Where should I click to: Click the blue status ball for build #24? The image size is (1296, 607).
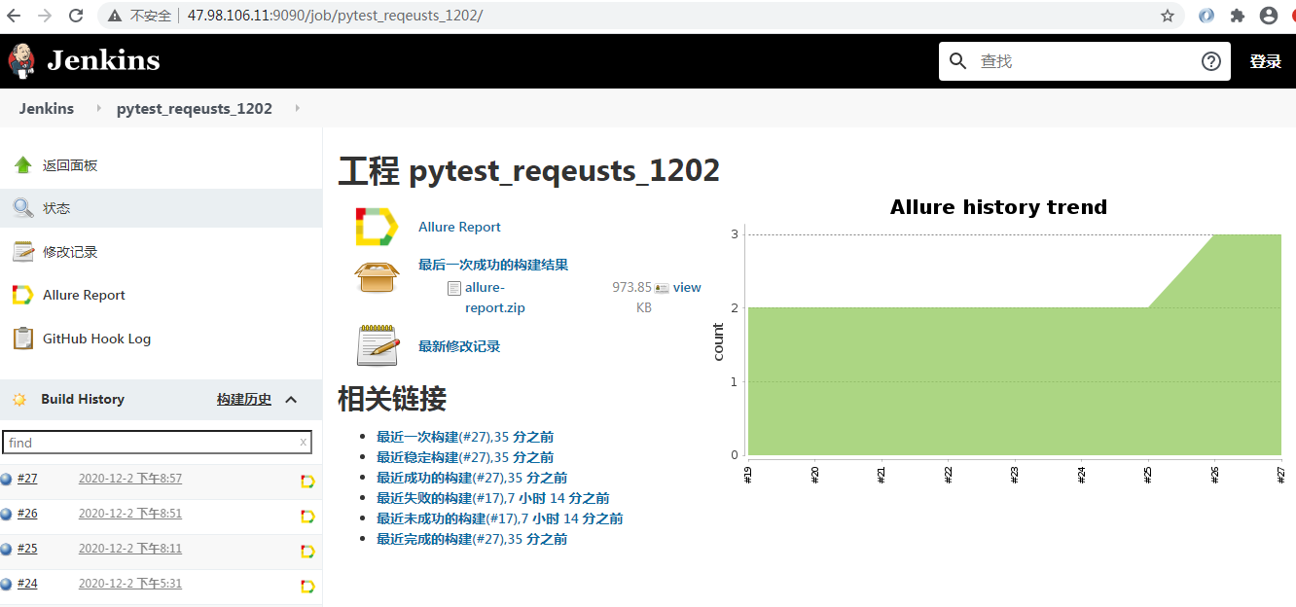[6, 584]
